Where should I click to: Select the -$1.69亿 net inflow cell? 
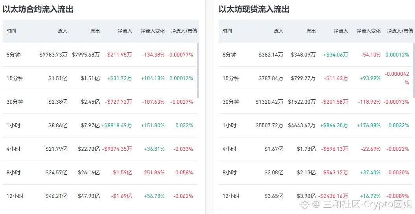(x=122, y=196)
